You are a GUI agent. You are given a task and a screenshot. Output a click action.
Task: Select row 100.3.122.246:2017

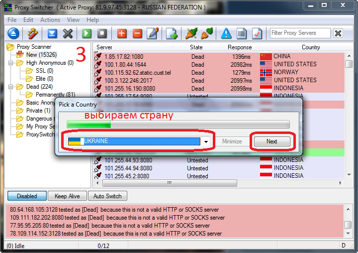point(219,81)
